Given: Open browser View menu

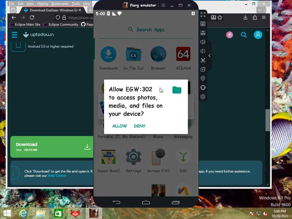Looking at the screenshot, I should pos(30,3).
